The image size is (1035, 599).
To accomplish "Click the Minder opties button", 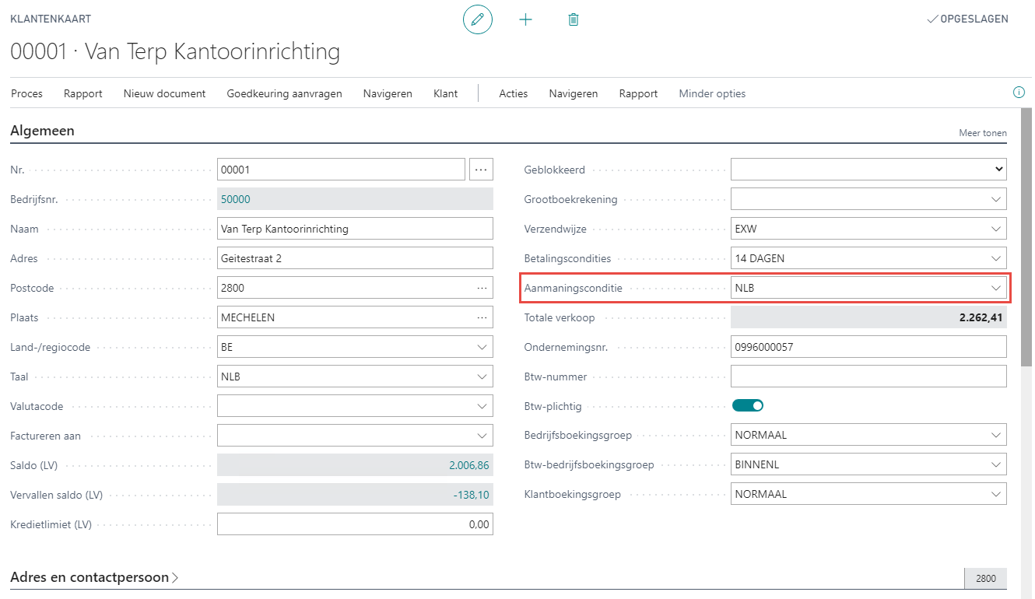I will point(712,93).
